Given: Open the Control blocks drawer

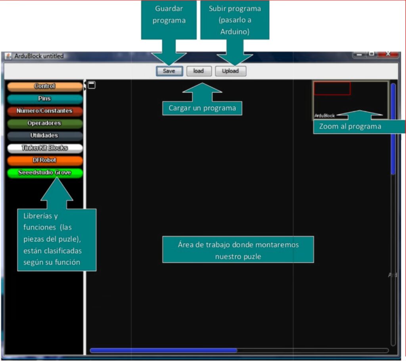Looking at the screenshot, I should pyautogui.click(x=45, y=86).
